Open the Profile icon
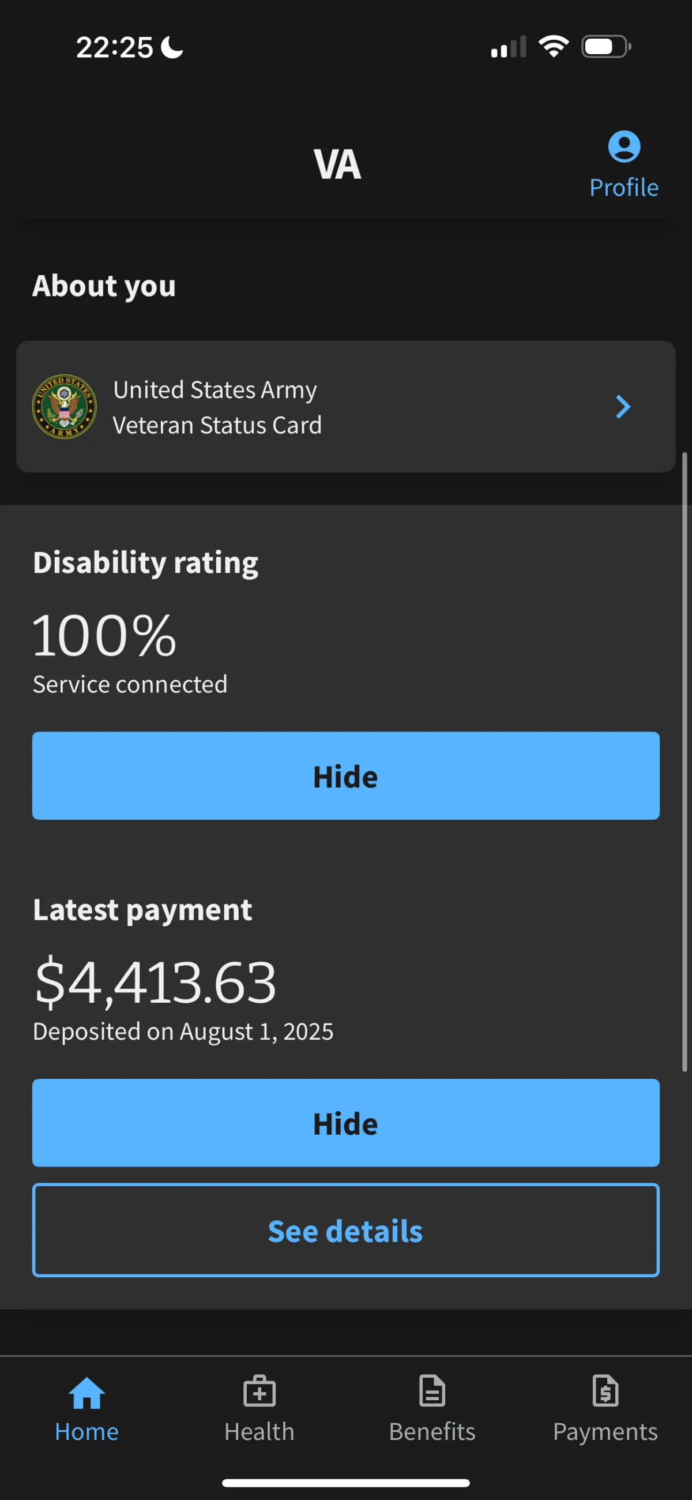This screenshot has width=692, height=1500. (x=624, y=146)
